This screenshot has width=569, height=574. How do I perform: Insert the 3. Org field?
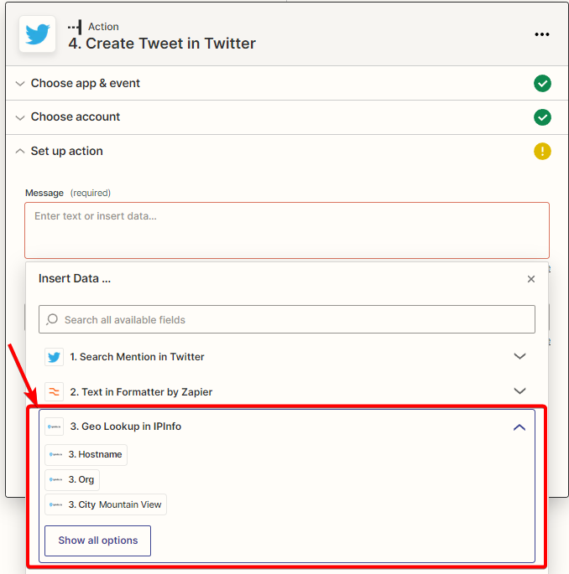click(x=72, y=479)
